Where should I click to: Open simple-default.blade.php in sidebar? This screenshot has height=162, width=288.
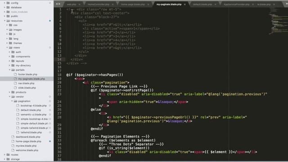point(34,123)
